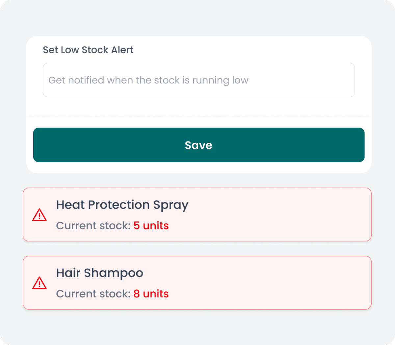Click the red "8 units" stock value
This screenshot has width=395, height=345.
click(151, 294)
